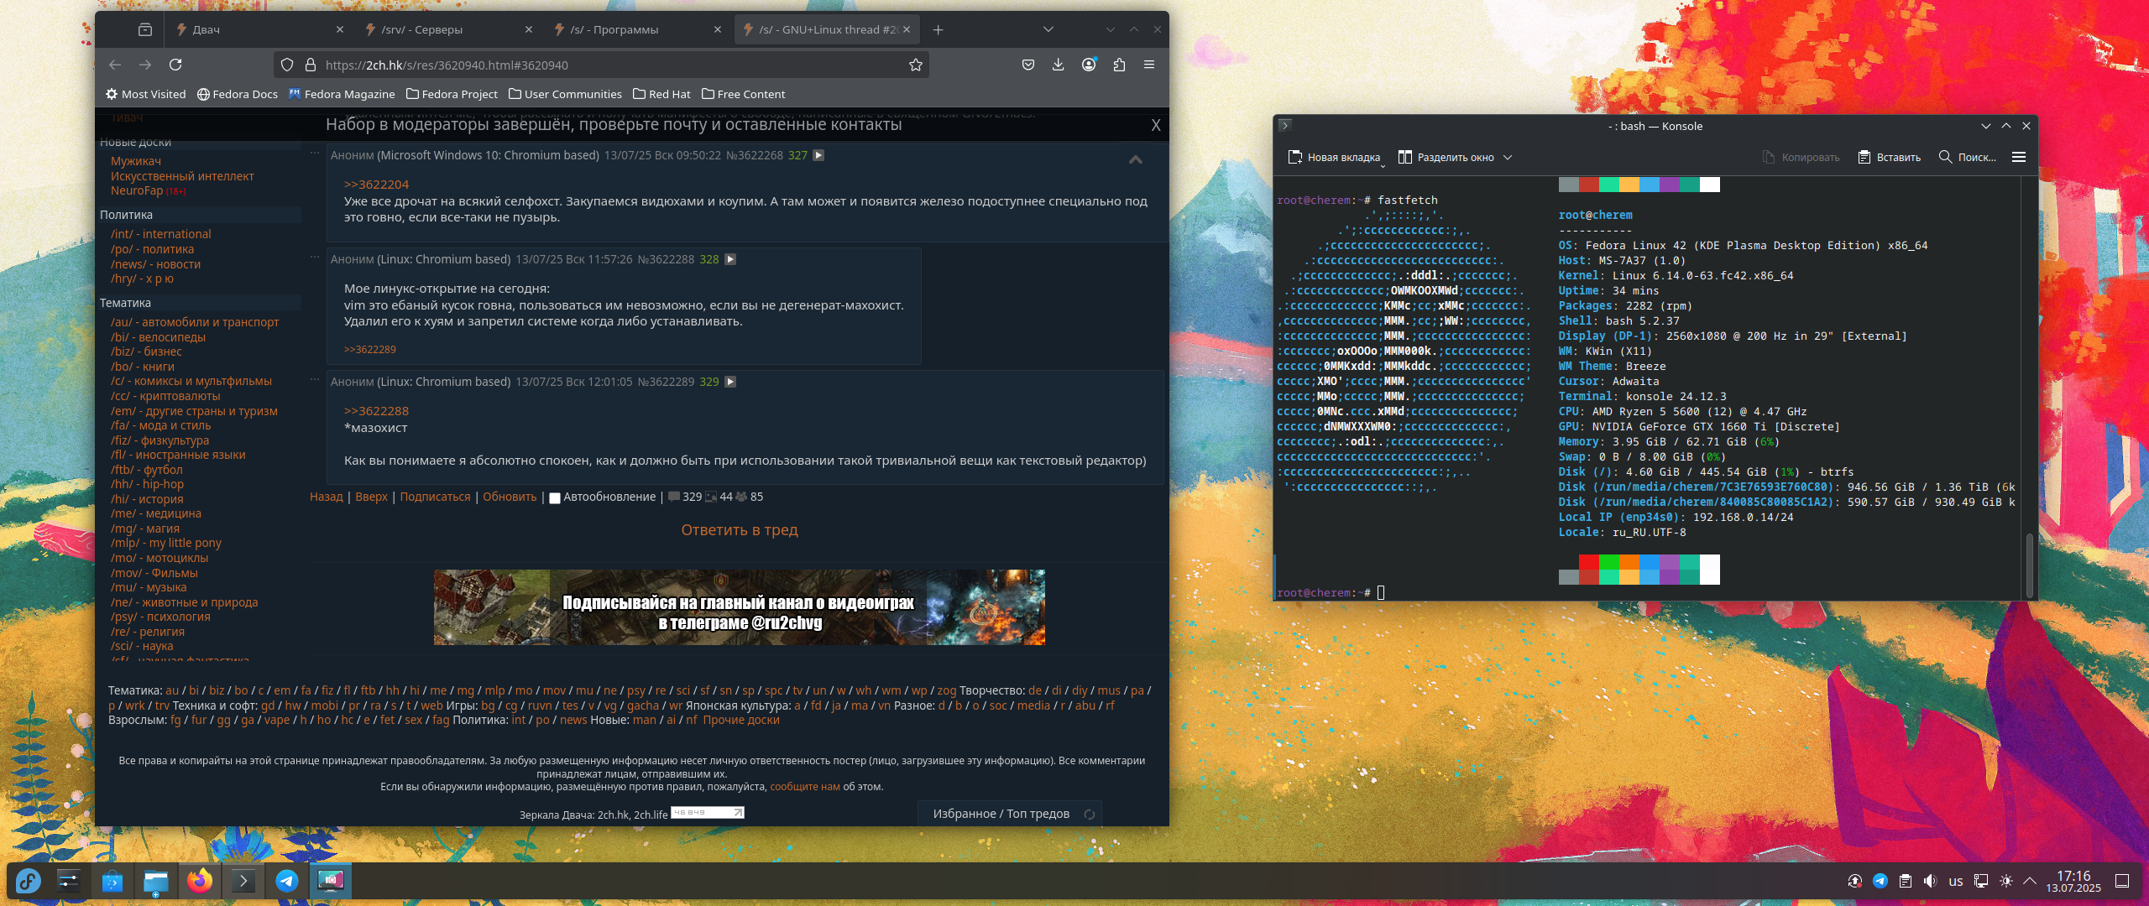
Task: Show hidden system tray icons arrow
Action: coord(2030,881)
